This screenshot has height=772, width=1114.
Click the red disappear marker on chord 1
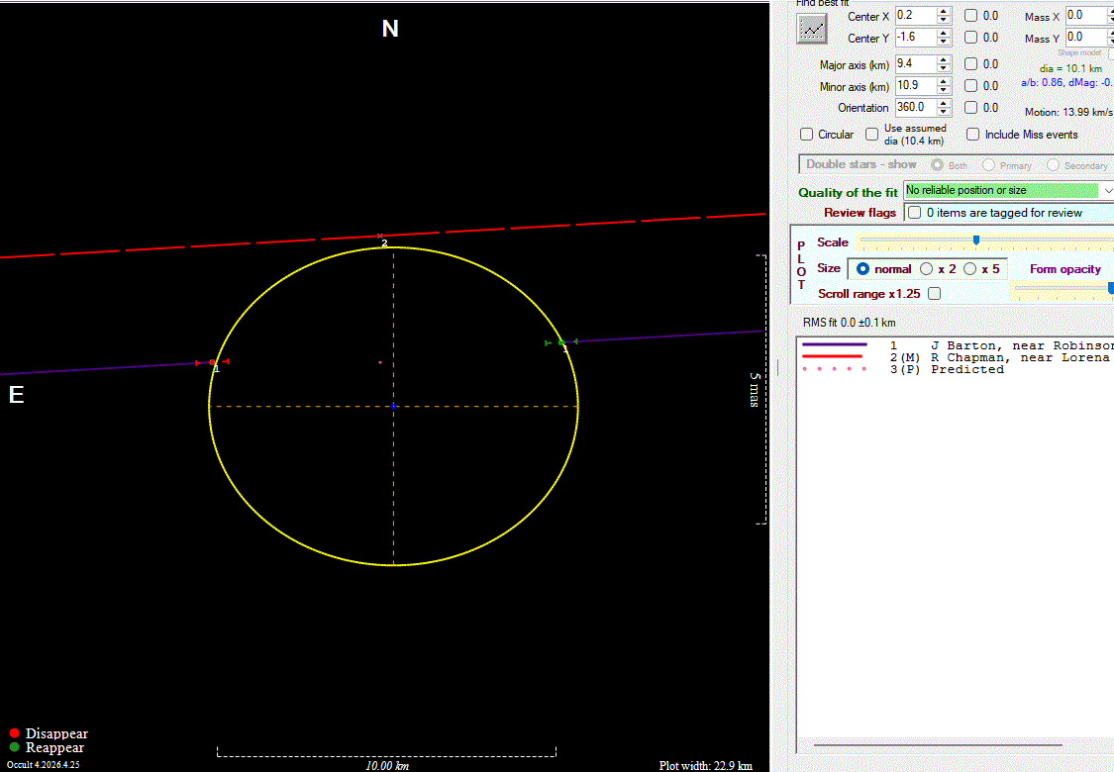click(x=213, y=362)
